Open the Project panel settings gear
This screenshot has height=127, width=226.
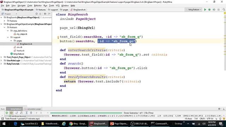(x=45, y=14)
